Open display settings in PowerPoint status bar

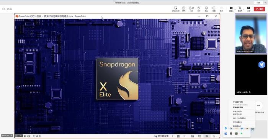click(x=162, y=136)
